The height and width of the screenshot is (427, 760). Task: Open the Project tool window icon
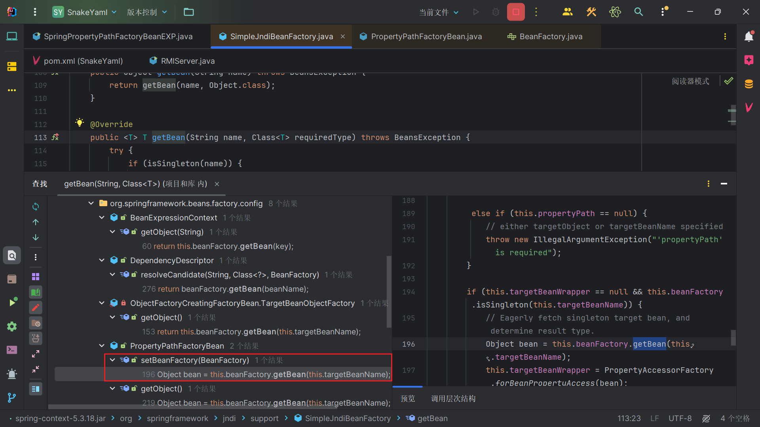click(x=12, y=36)
